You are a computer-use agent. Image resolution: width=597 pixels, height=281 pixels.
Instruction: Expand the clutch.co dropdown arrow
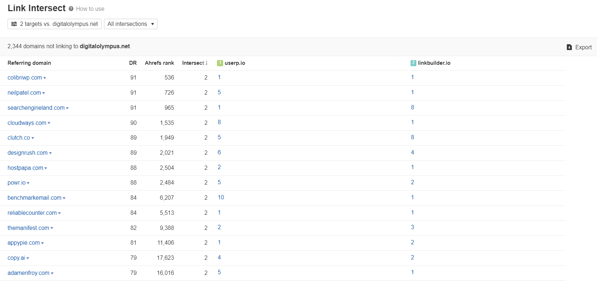33,138
